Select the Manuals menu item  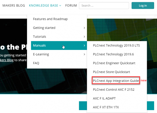point(59,45)
